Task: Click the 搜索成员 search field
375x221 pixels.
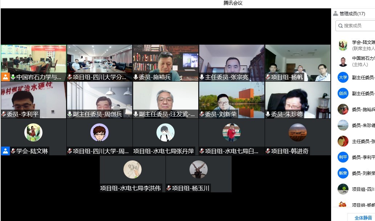Action: 358,26
